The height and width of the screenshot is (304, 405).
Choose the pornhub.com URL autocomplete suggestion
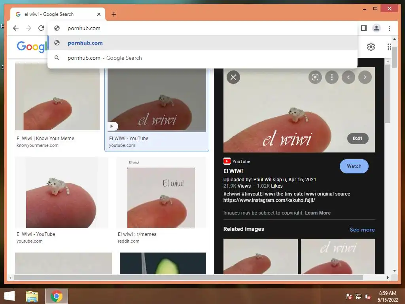pyautogui.click(x=202, y=43)
